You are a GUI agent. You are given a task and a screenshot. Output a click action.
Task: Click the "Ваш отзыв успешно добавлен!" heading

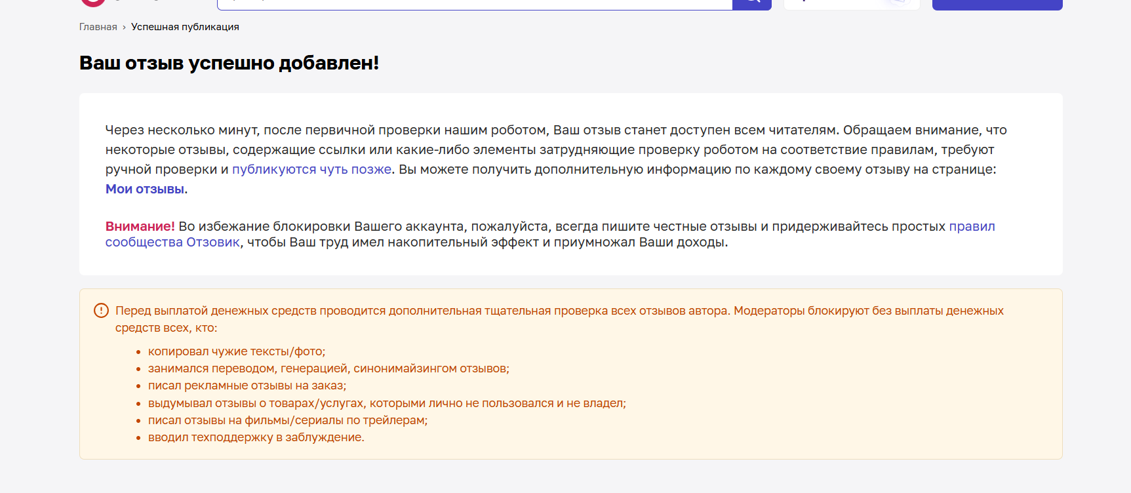[x=229, y=63]
